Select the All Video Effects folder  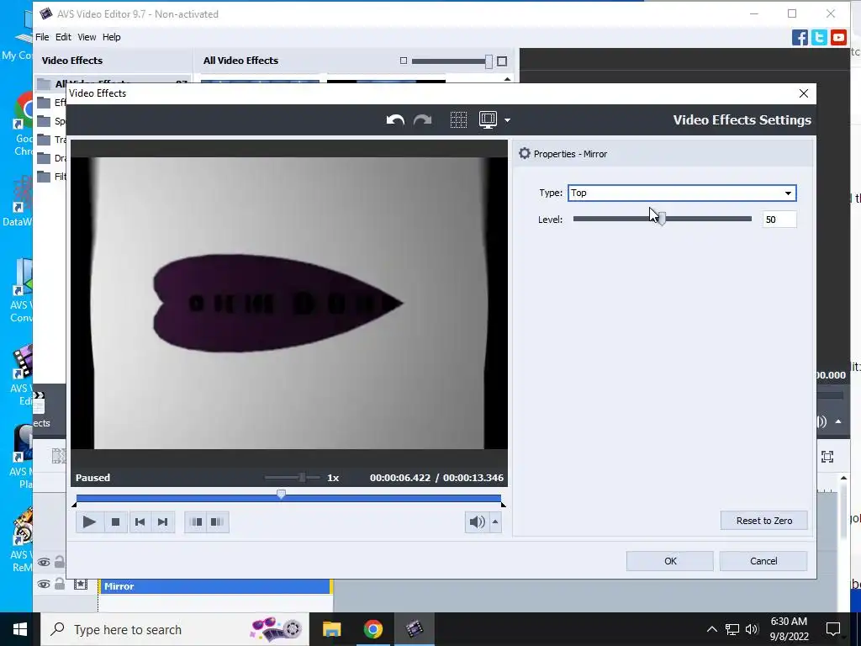(x=114, y=82)
